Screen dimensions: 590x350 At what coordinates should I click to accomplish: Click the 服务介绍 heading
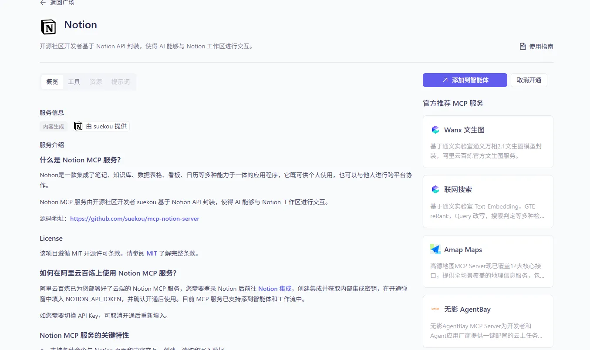click(x=52, y=145)
